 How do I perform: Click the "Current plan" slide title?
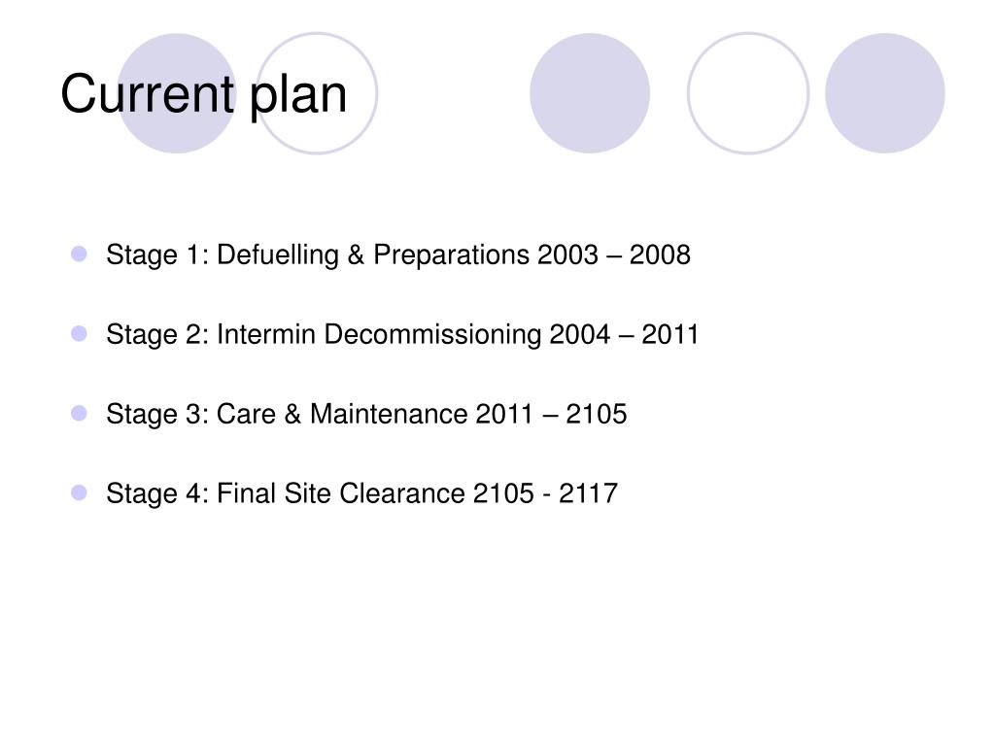point(204,95)
